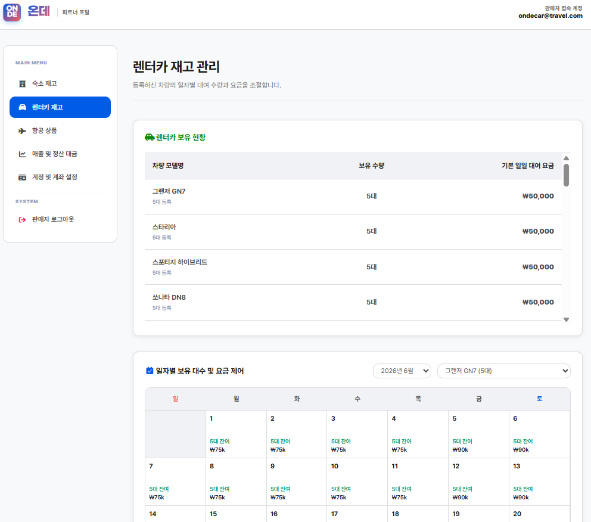Click the 온데 brand wordmark

39,11
